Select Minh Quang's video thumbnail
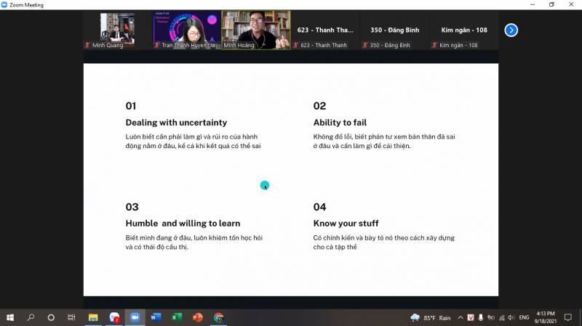 (116, 30)
